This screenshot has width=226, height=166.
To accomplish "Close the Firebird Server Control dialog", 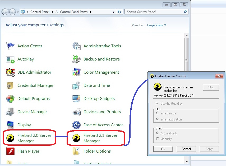I will [x=219, y=76].
